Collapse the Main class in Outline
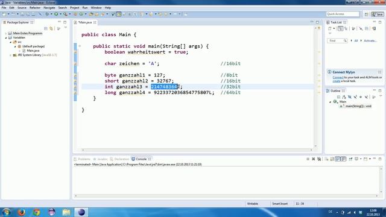The height and width of the screenshot is (217, 386). [330, 102]
